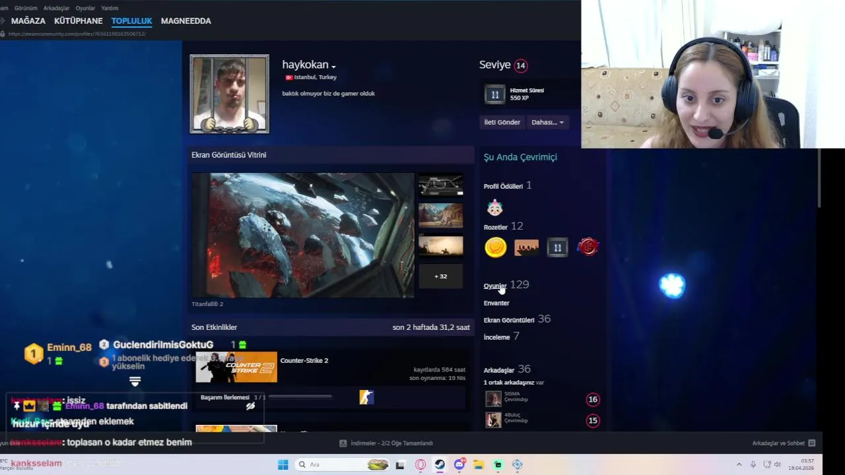
Task: Toggle the pinned message hide eye icon
Action: (250, 406)
